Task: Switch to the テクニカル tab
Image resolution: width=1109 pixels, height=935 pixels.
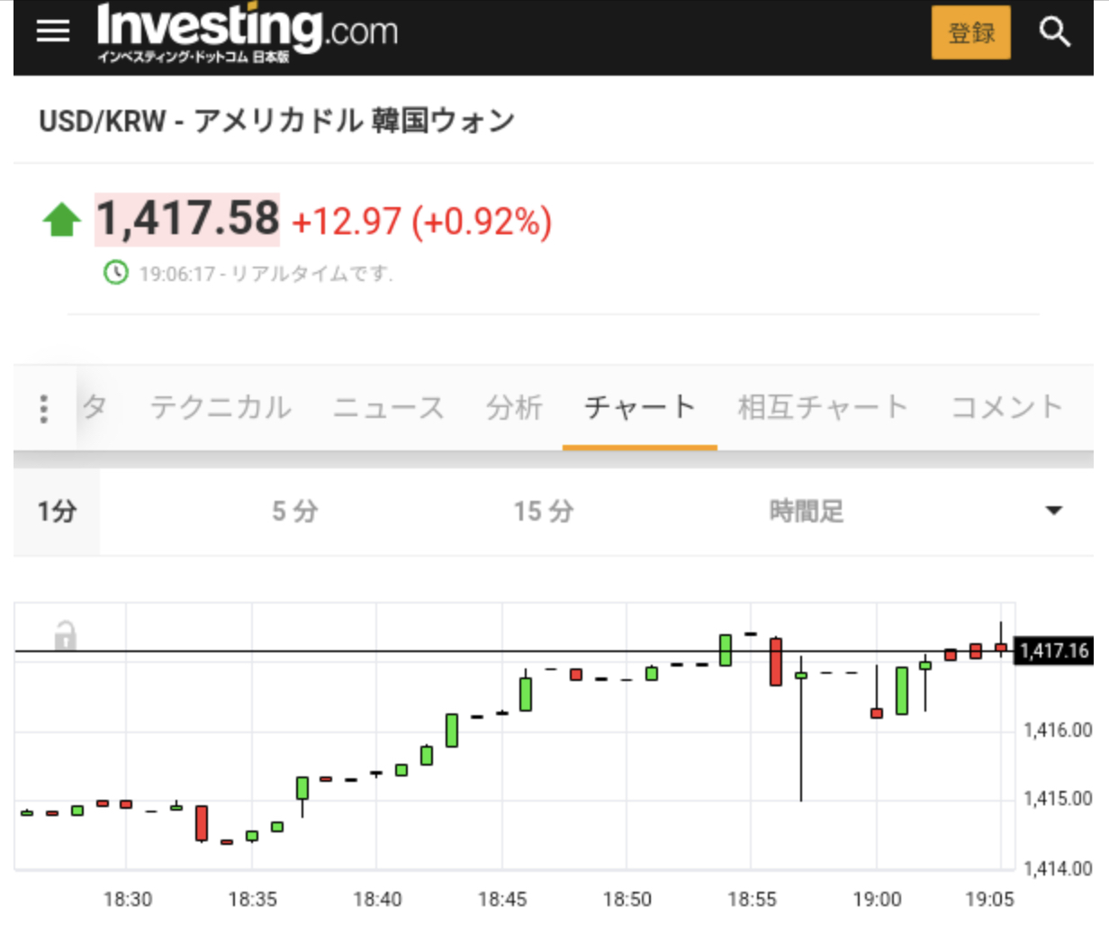Action: 221,408
